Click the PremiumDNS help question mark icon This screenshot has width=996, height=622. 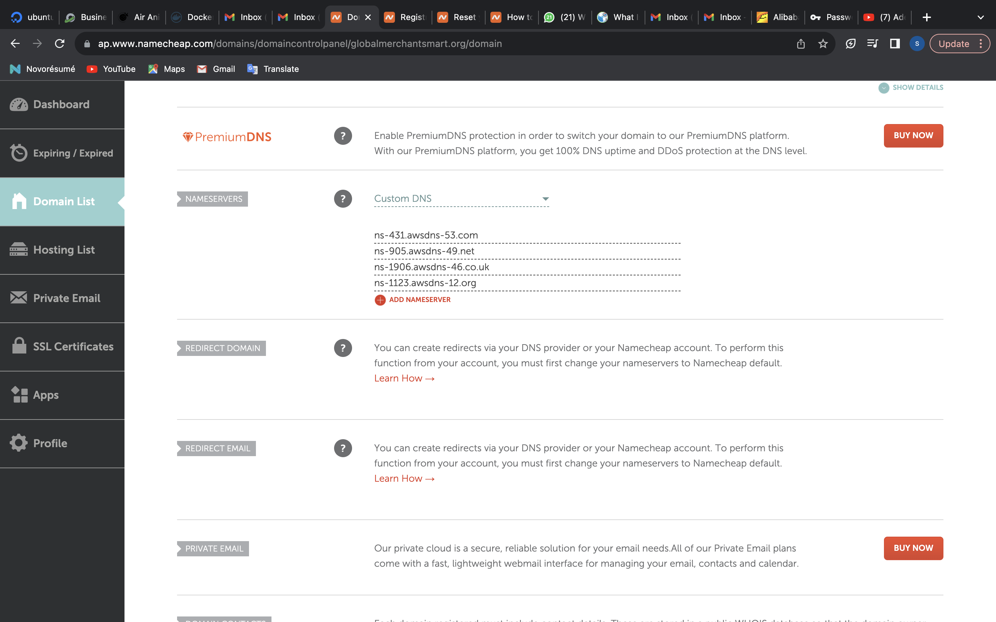point(343,135)
